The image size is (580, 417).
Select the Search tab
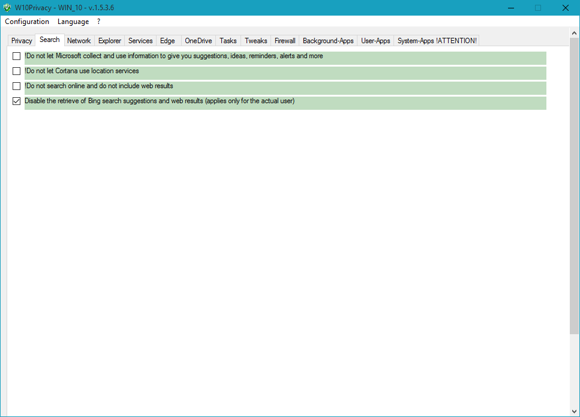pyautogui.click(x=50, y=40)
